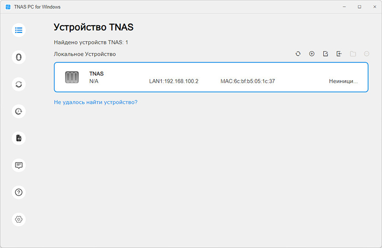Click the NAS drive bay thumbnail

tap(72, 77)
